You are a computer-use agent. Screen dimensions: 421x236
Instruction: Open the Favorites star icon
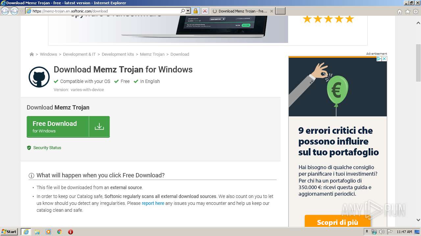tap(408, 11)
